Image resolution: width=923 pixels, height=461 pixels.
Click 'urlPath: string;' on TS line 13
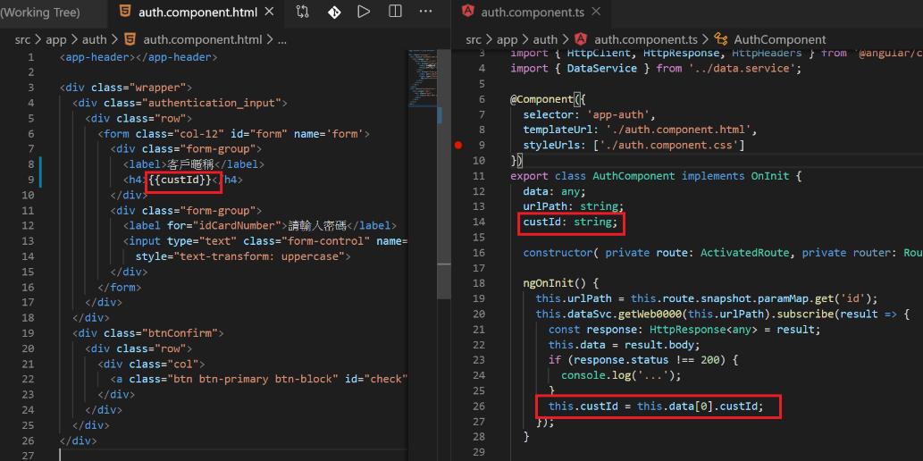(573, 206)
